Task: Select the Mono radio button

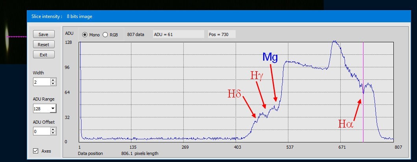Action: coord(85,35)
